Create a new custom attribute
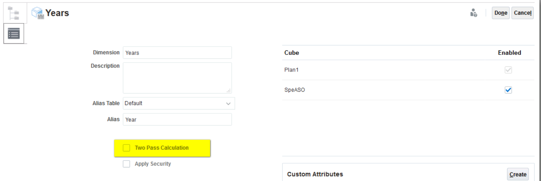Viewport: 541px width, 181px height. point(518,174)
